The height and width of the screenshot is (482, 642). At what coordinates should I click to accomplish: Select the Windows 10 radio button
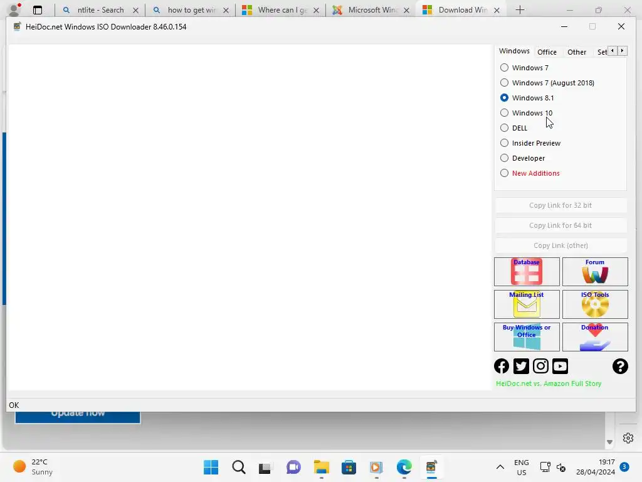click(x=505, y=113)
